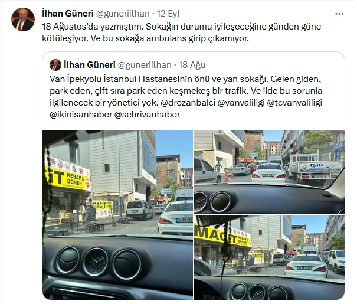Open the @tcvanvaliligi mention
Screen dimensions: 357x304
[x=294, y=103]
